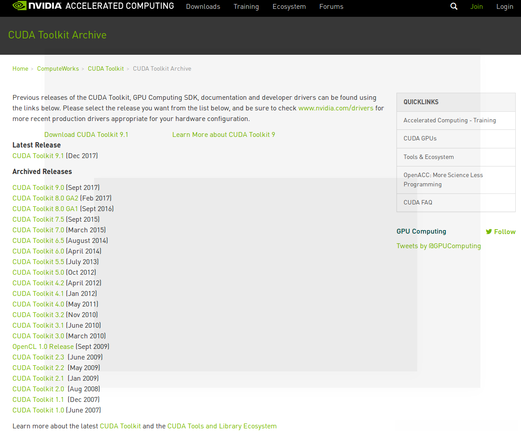Open CUDA Toolkit 8.0 GA2 link
The width and height of the screenshot is (521, 435).
coord(45,198)
